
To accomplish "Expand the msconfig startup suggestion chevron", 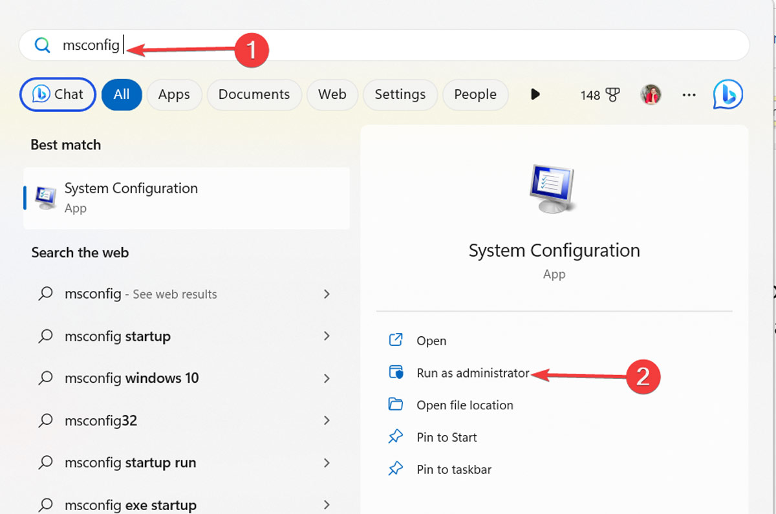I will point(327,336).
